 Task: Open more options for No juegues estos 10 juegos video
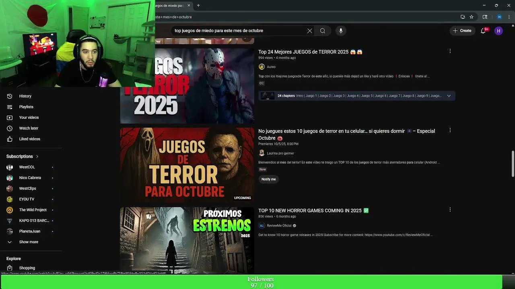coord(450,130)
